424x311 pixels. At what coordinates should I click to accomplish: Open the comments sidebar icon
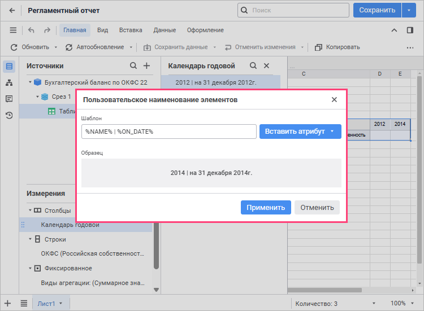pyautogui.click(x=9, y=99)
